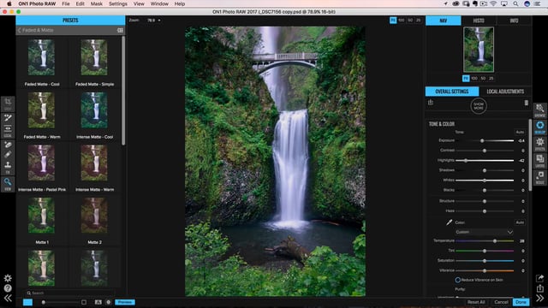Switch to the Effects module

540,143
